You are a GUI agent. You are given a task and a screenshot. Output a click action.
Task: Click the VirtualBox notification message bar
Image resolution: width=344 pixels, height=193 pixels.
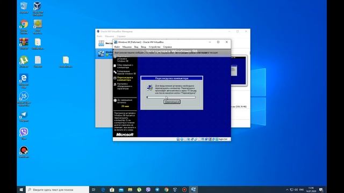point(172,53)
